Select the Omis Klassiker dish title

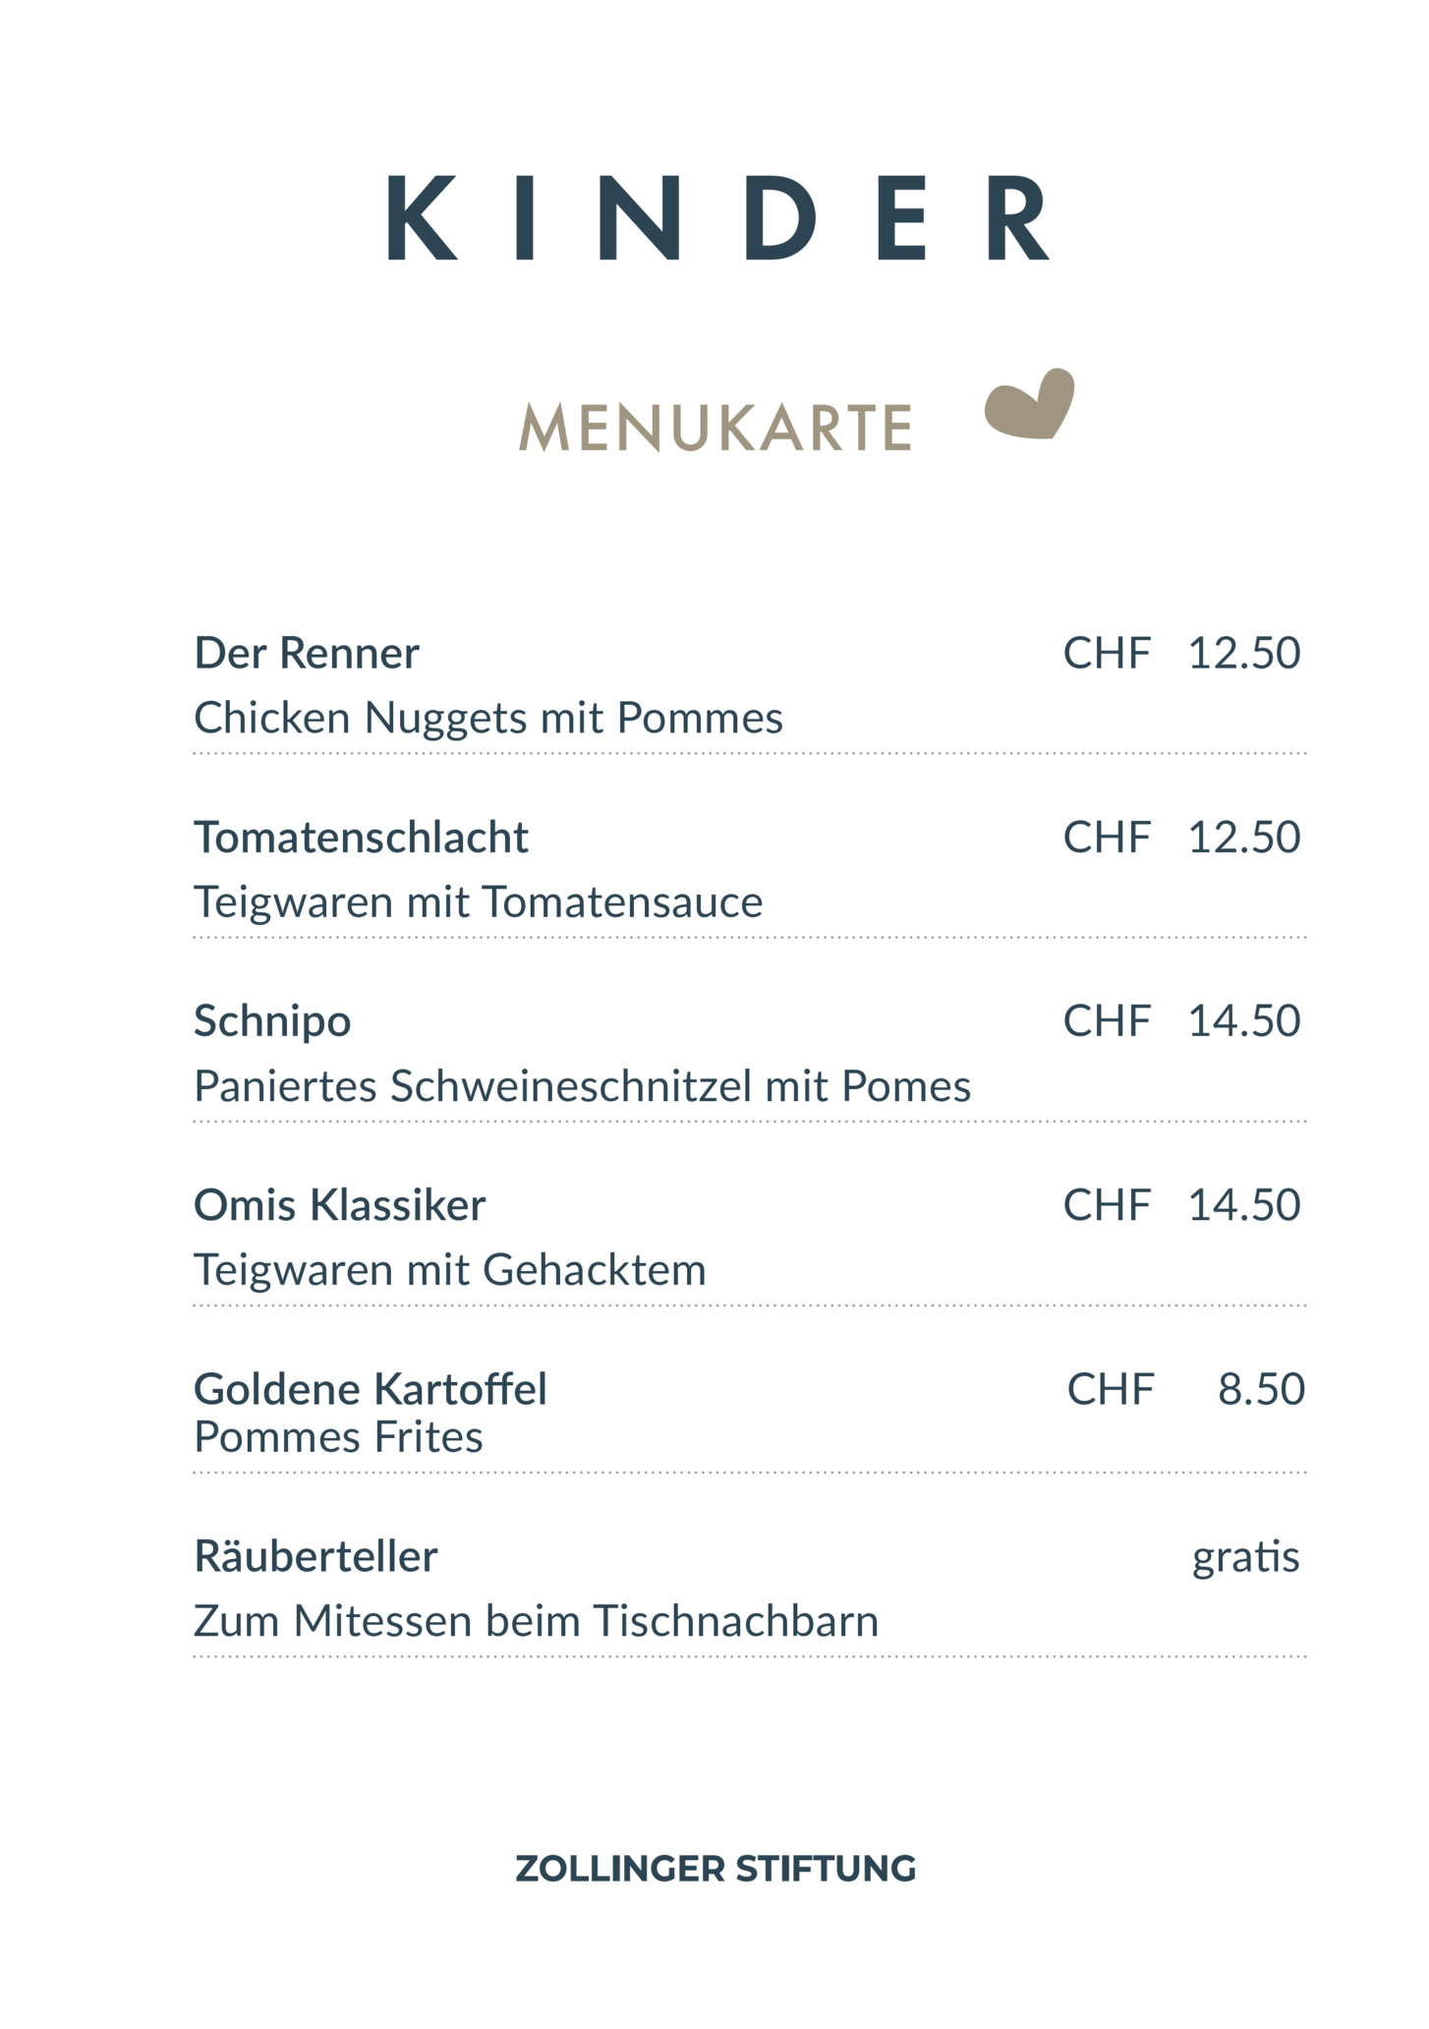point(339,1205)
